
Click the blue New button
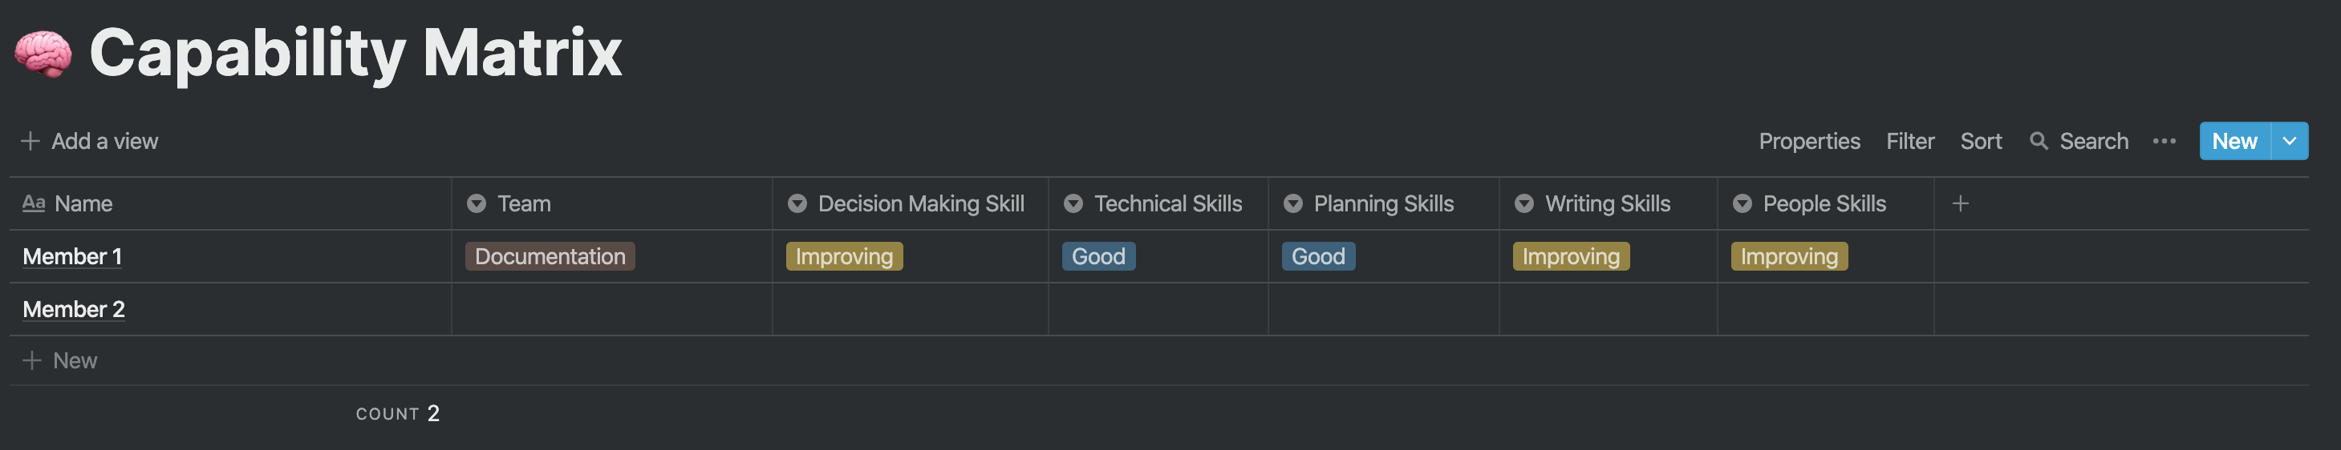click(2233, 141)
